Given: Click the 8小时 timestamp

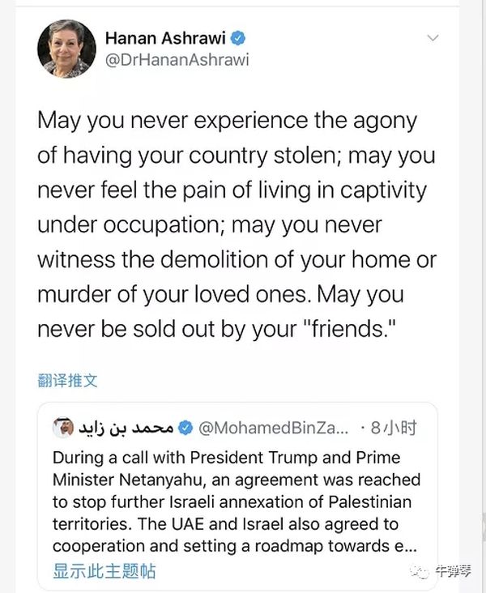Looking at the screenshot, I should click(393, 427).
